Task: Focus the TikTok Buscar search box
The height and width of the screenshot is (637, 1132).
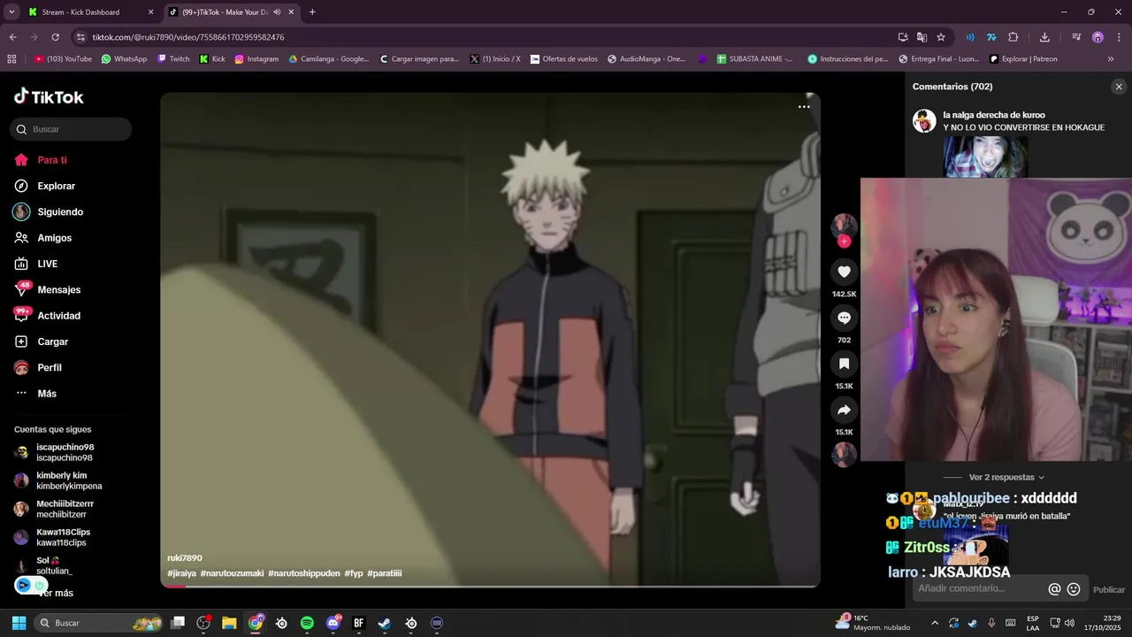Action: 71,129
